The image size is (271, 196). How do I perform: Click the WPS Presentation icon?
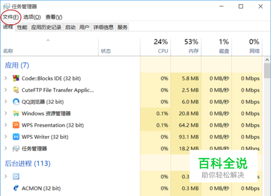(16, 125)
